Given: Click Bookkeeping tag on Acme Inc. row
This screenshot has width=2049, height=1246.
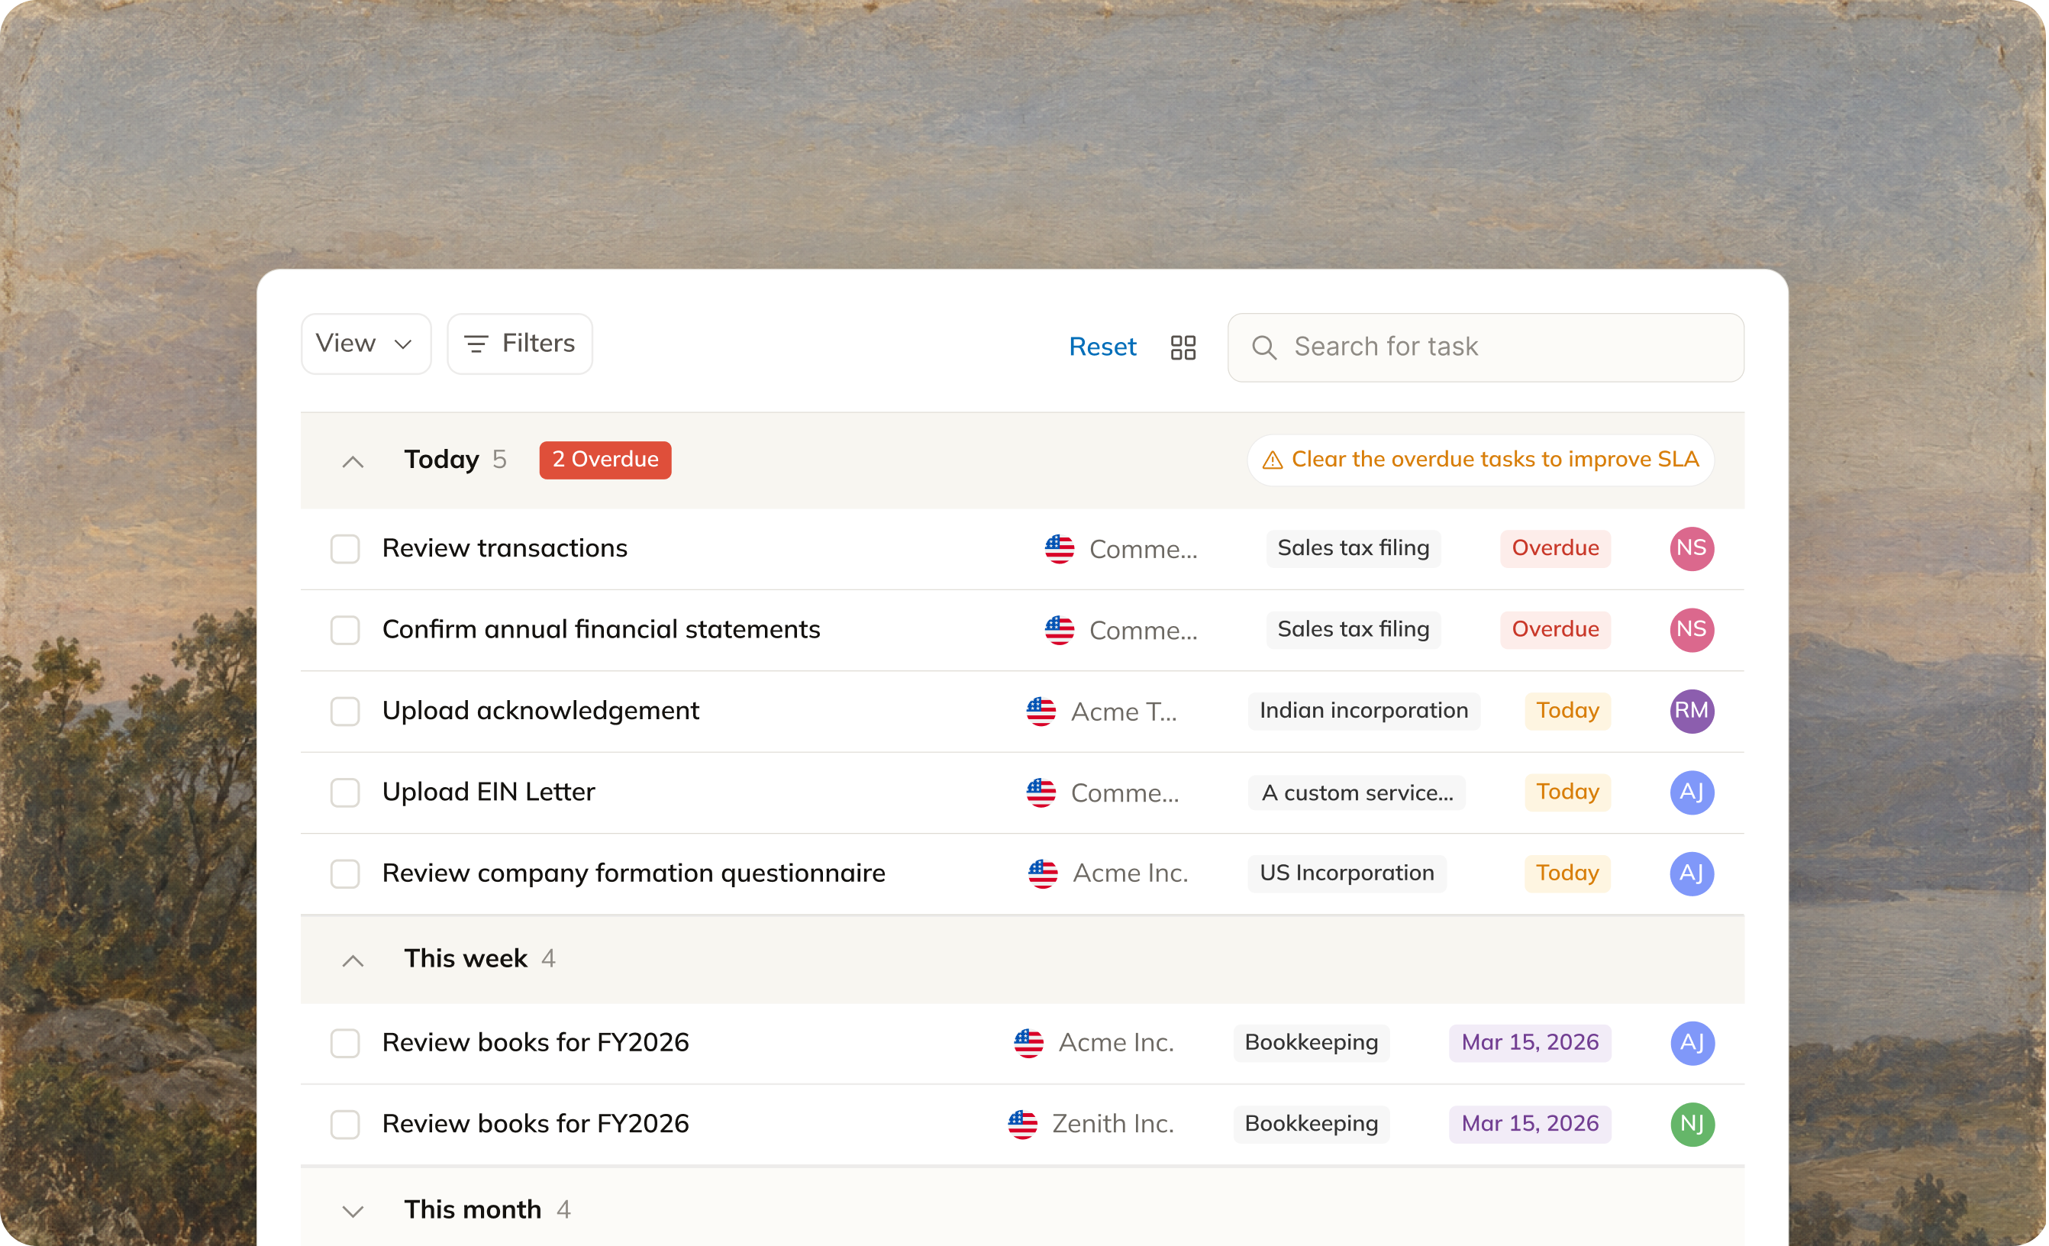Looking at the screenshot, I should click(x=1311, y=1043).
